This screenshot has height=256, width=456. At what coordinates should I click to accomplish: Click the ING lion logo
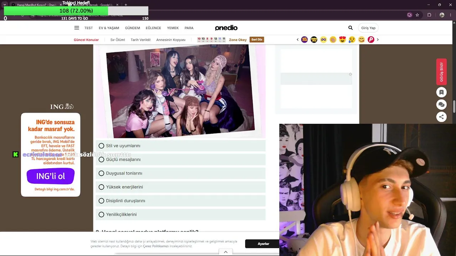62,106
